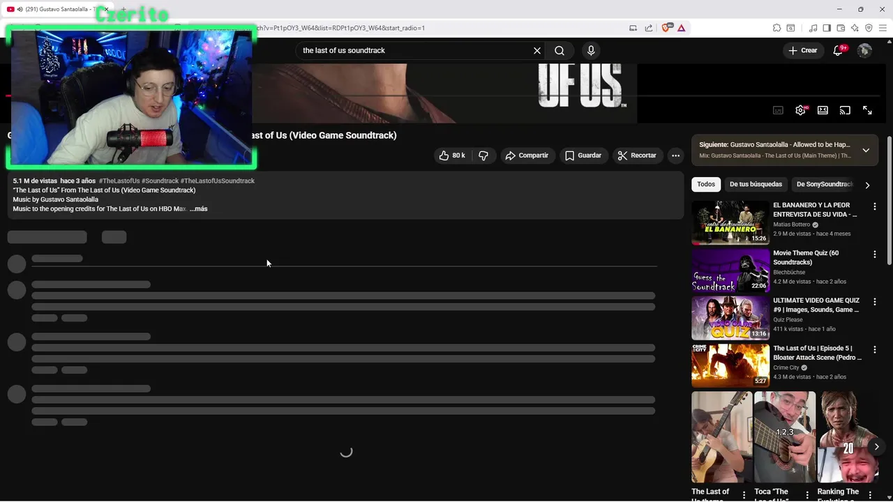The width and height of the screenshot is (893, 502).
Task: Click the Compartir share button
Action: tap(527, 155)
